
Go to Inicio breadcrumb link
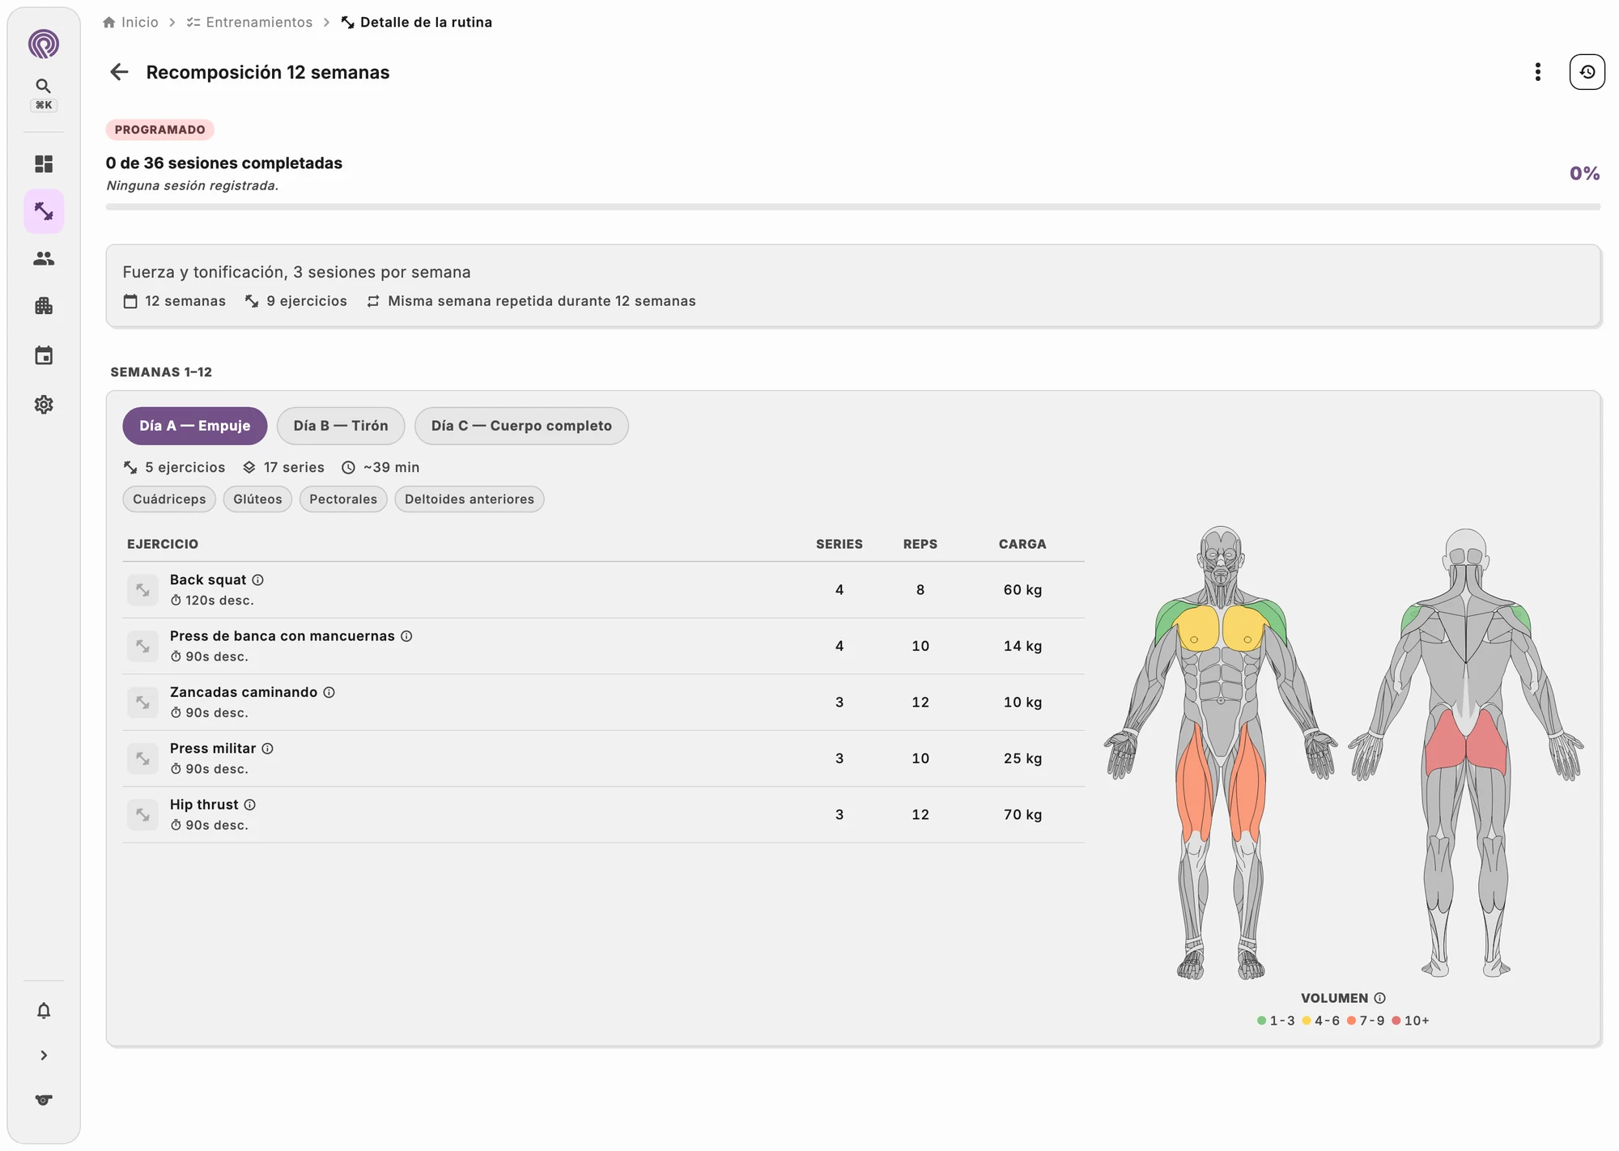[x=131, y=23]
